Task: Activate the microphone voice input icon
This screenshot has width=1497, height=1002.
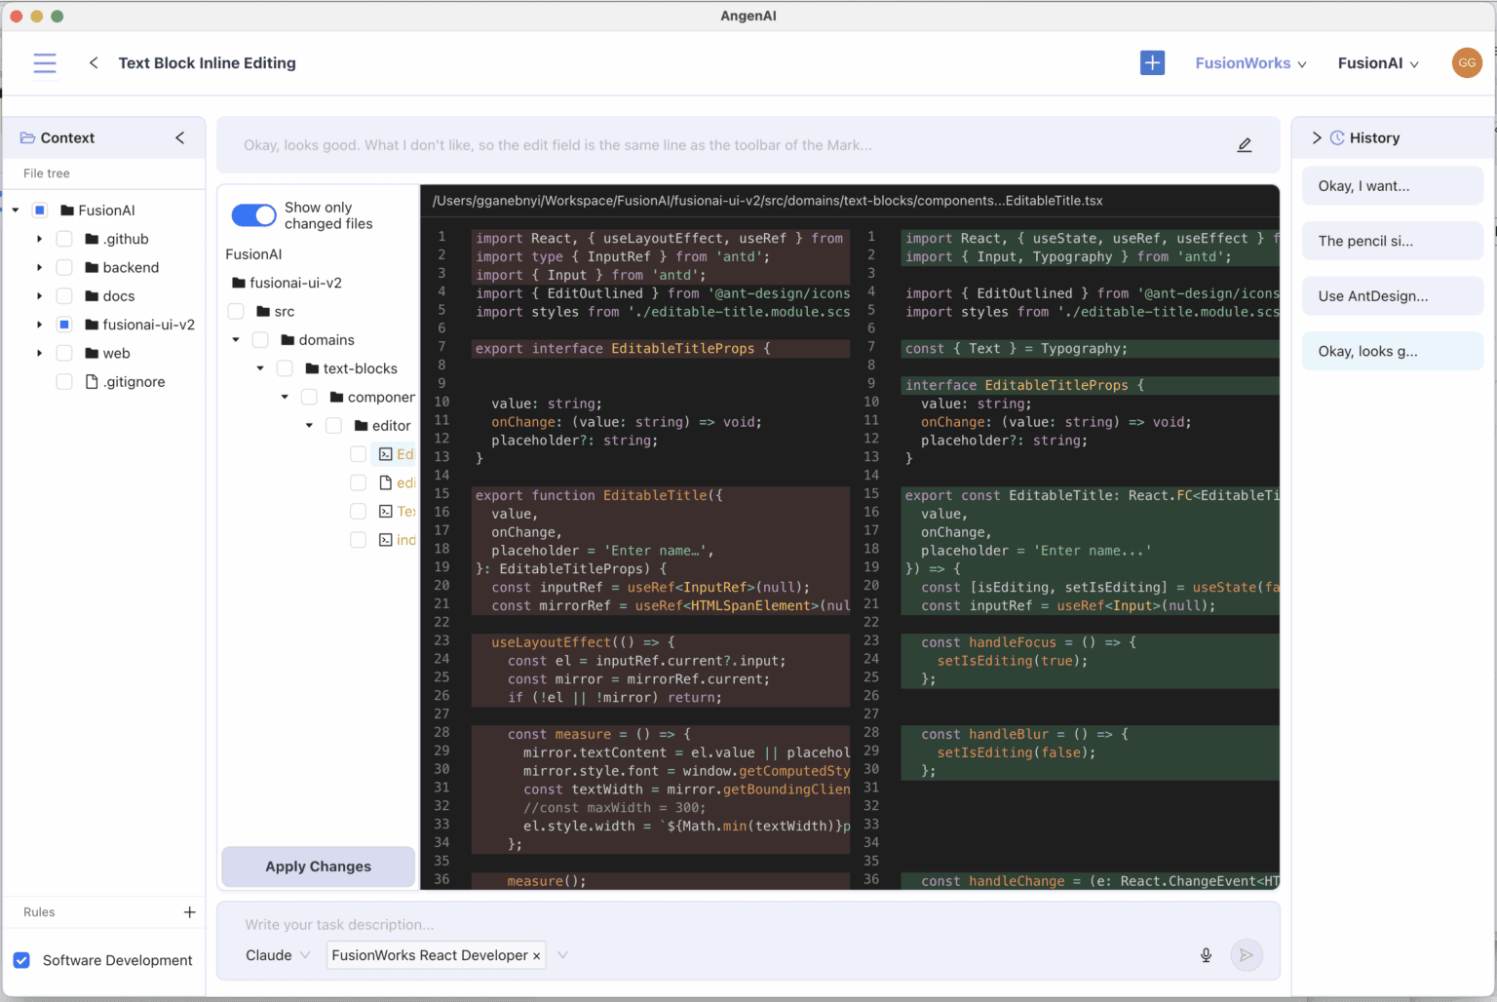Action: (1206, 955)
